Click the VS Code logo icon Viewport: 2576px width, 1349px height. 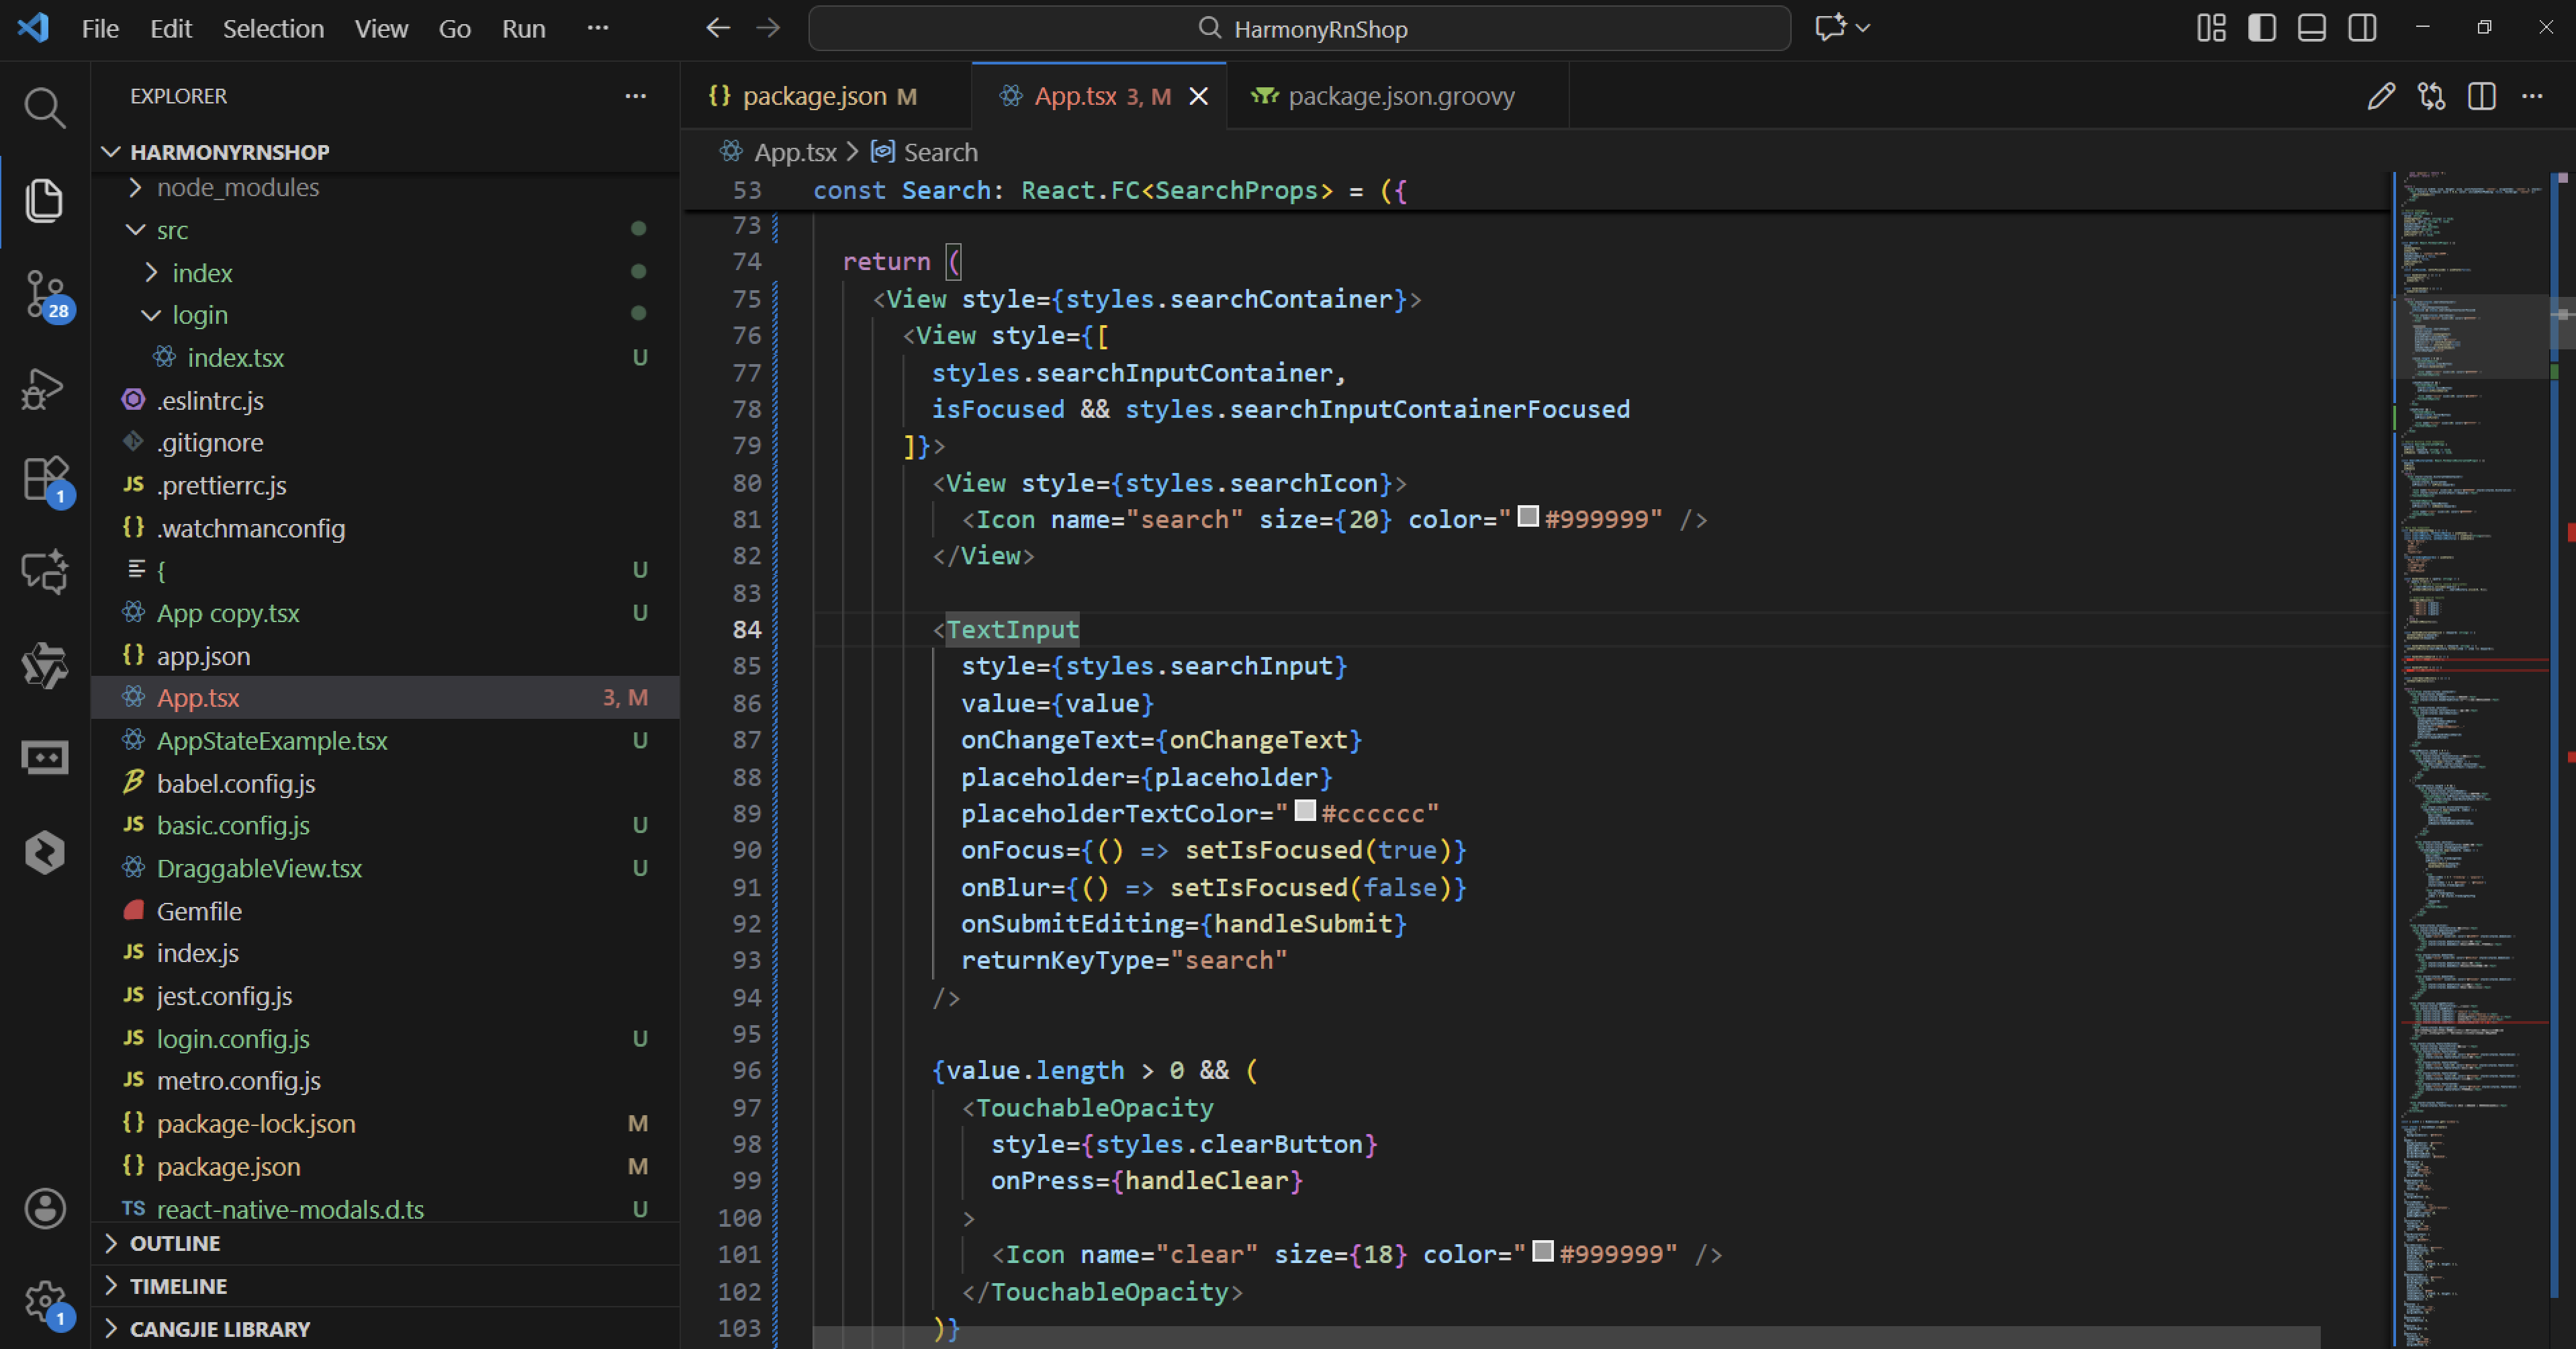pos(33,27)
